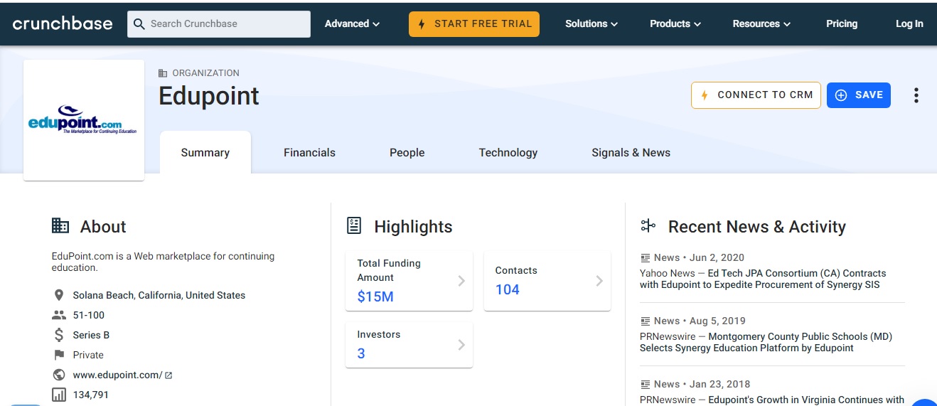Screen dimensions: 937x406
Task: Open the Signals & News tab
Action: pos(631,152)
